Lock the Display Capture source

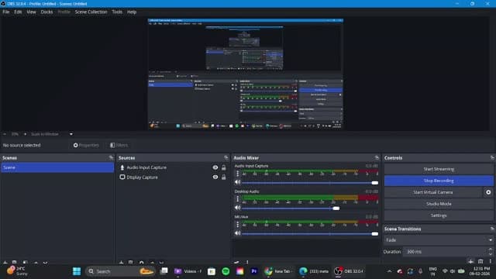(224, 177)
